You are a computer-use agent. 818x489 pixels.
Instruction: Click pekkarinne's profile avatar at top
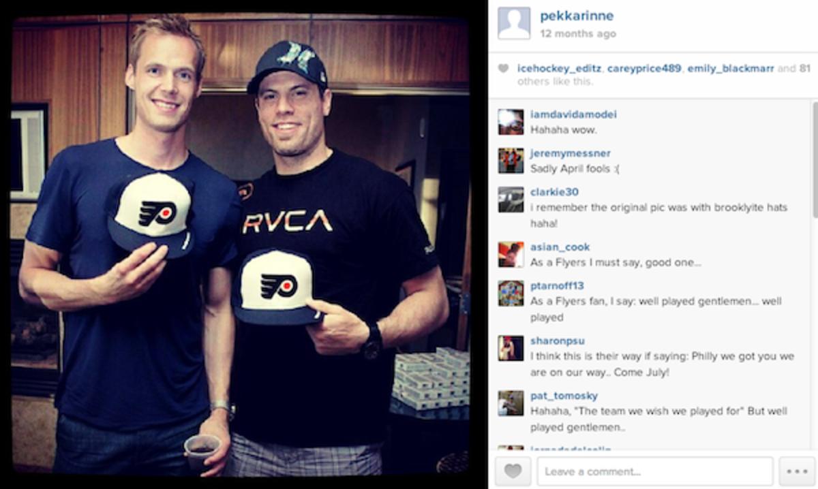(x=514, y=24)
